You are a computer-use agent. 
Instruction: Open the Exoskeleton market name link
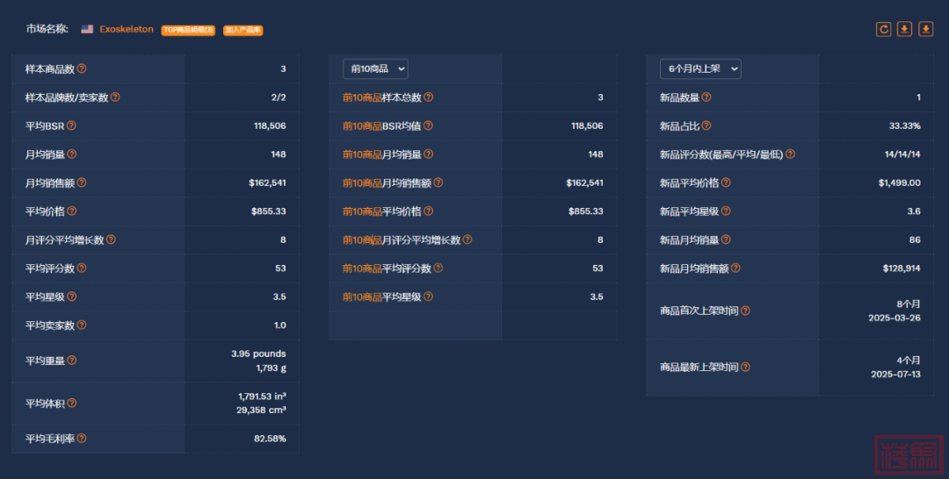pyautogui.click(x=127, y=29)
